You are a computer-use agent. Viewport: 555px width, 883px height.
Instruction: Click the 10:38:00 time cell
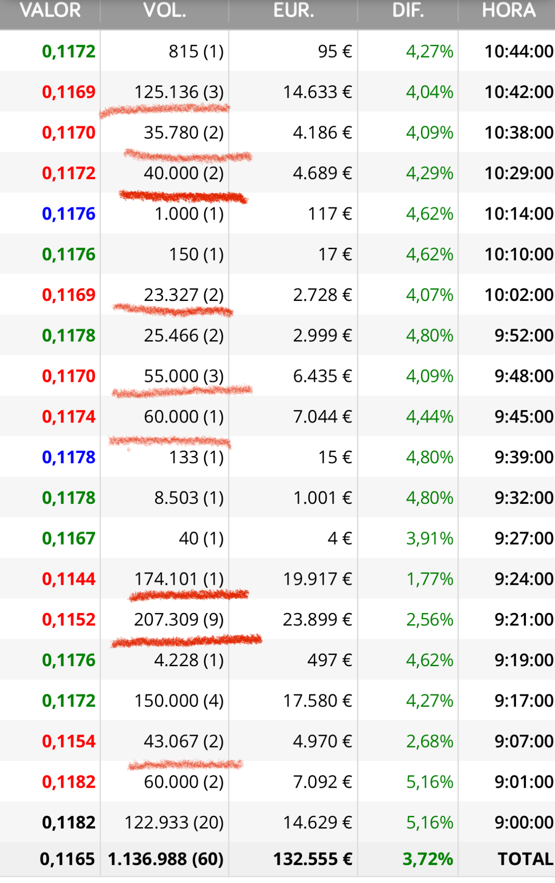click(519, 133)
